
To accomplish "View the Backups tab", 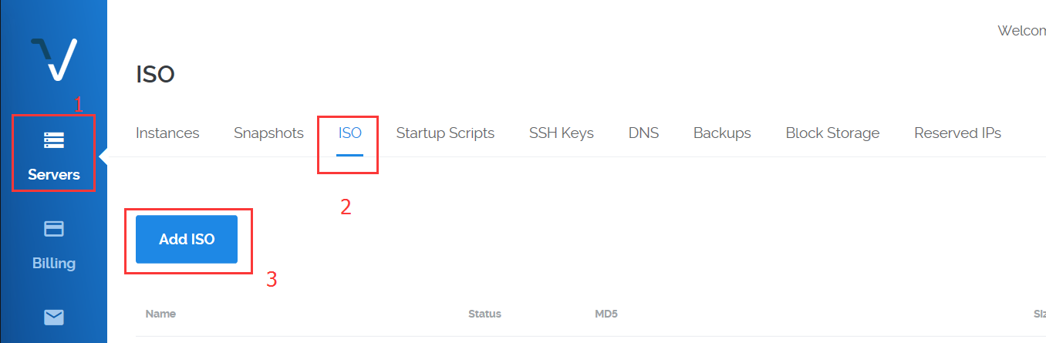I will coord(722,133).
